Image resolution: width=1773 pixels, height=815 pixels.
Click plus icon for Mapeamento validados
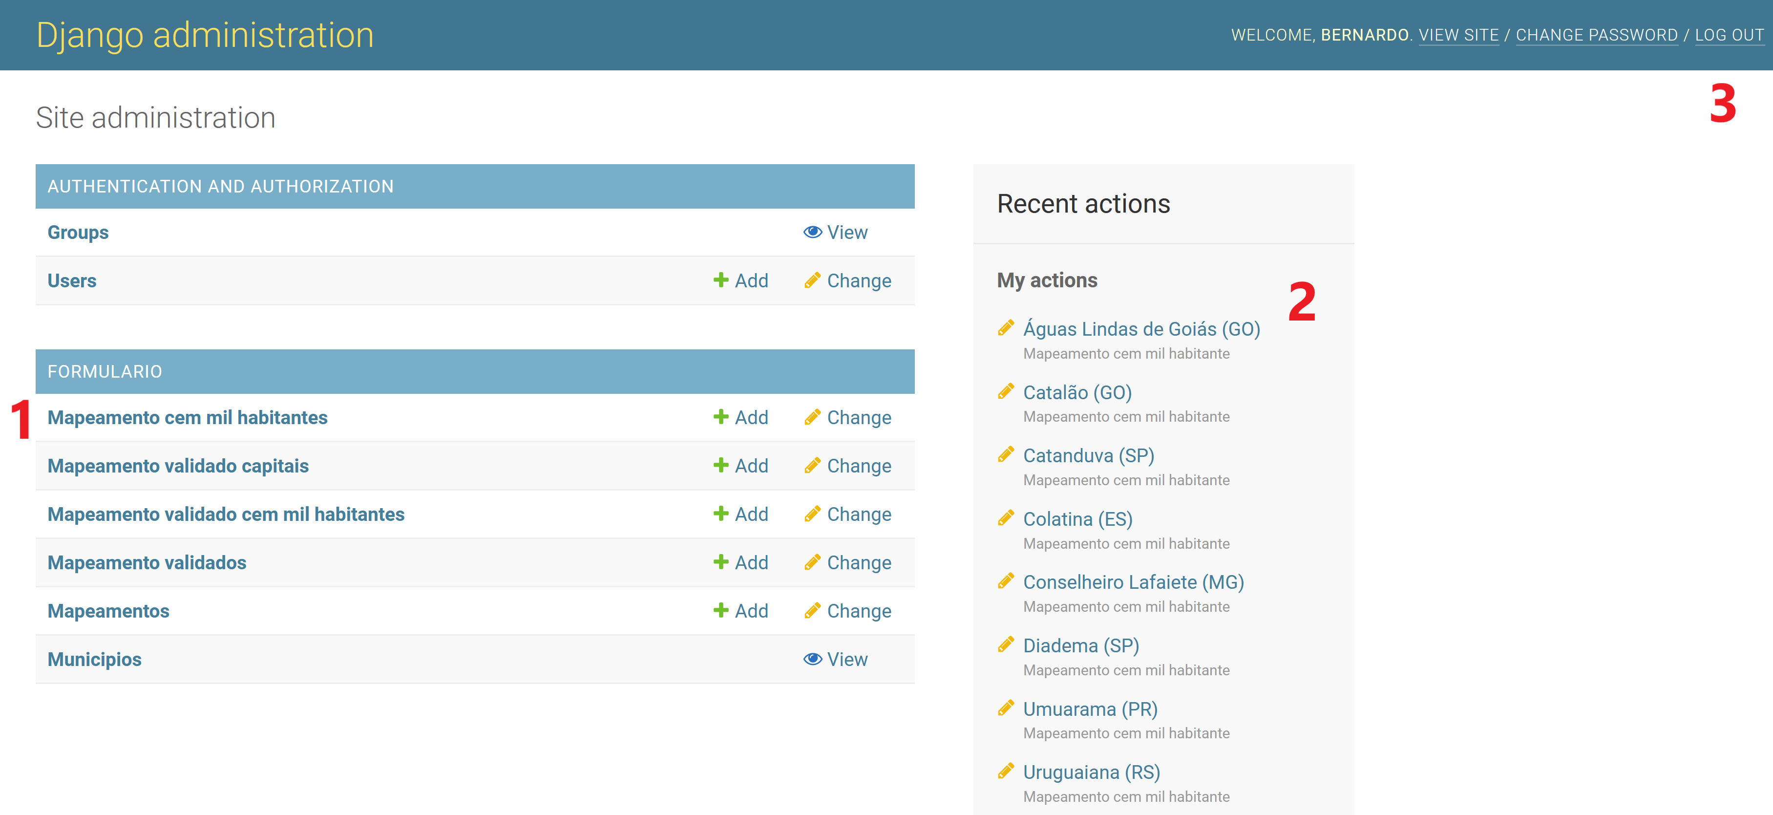[720, 562]
